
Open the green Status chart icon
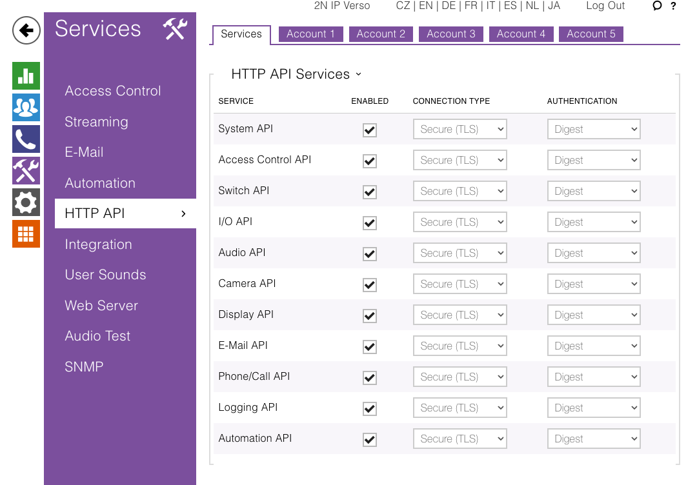point(26,76)
